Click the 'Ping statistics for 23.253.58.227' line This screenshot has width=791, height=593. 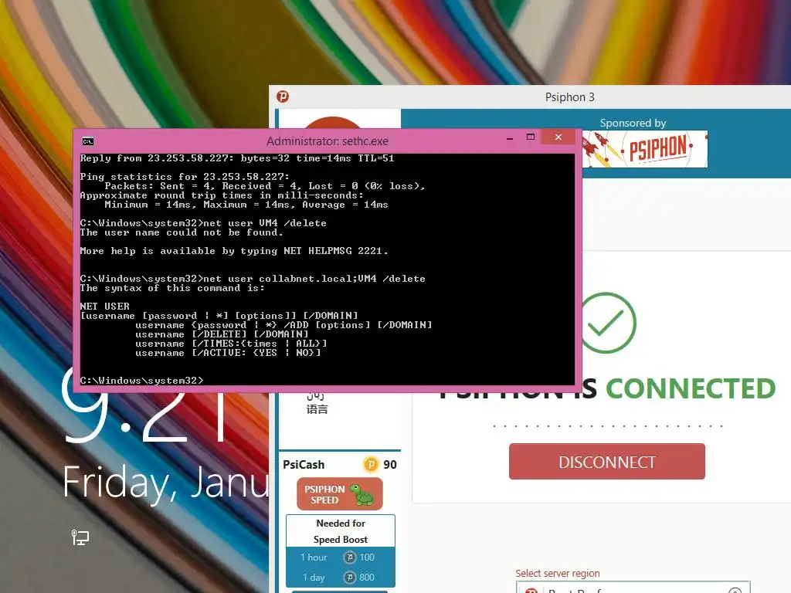185,177
